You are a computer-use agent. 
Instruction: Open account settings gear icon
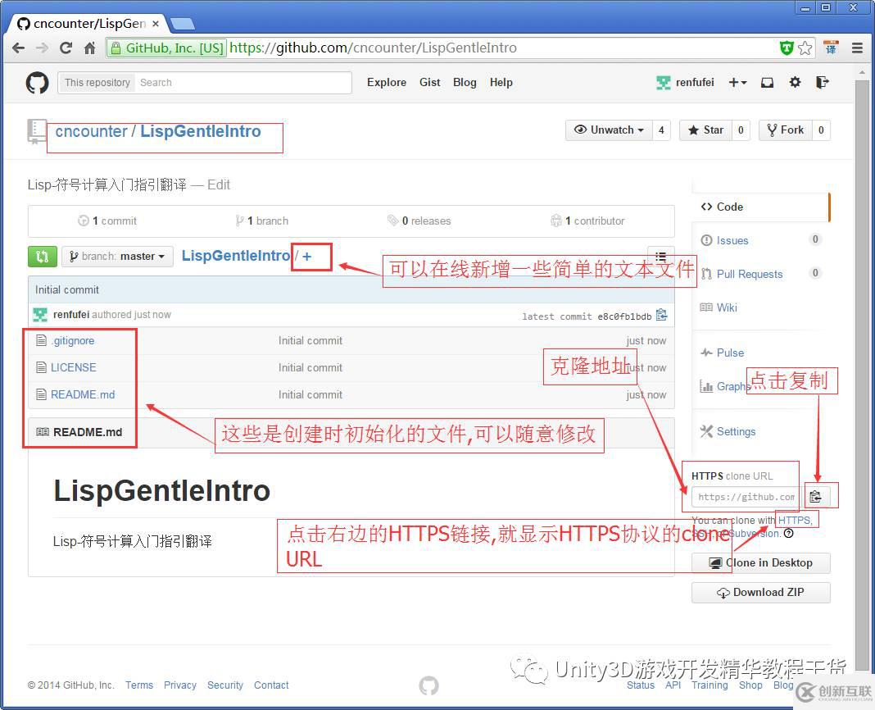tap(795, 83)
